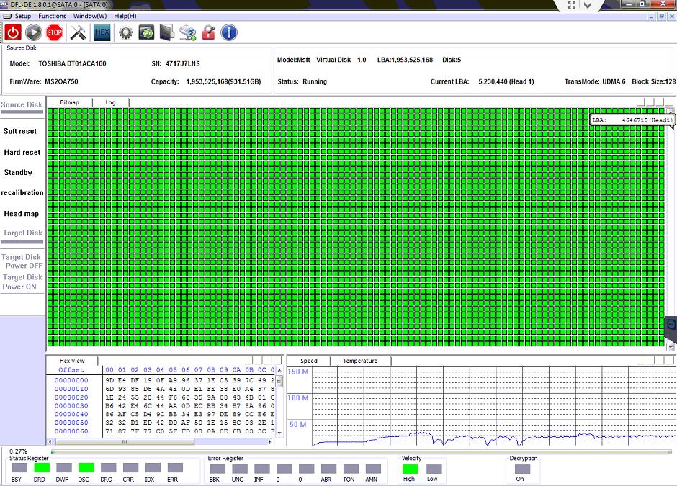Open the Setup menu
677x486 pixels.
coord(23,16)
